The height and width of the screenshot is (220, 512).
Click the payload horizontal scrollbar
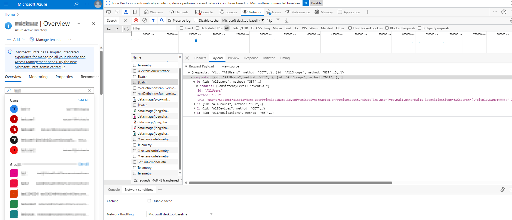(290, 183)
